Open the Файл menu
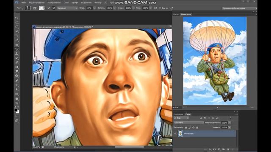 click(x=24, y=3)
